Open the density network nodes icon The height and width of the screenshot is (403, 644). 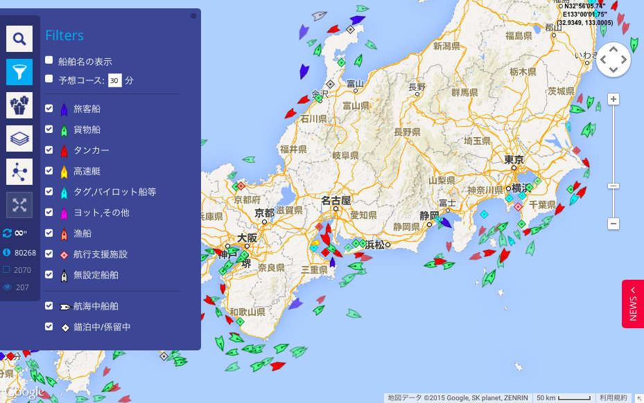19,172
